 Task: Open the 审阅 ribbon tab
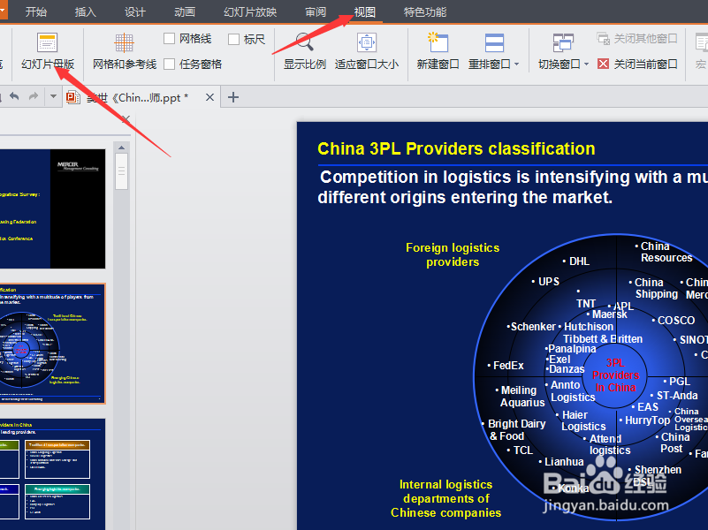point(316,11)
